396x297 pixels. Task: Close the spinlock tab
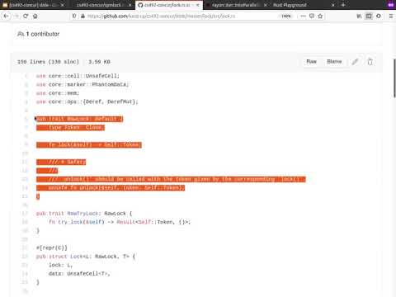(x=130, y=5)
